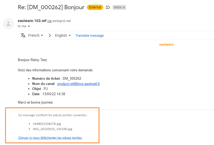Click the IMG_20220325_155240.jpg attachment name

pos(52,129)
